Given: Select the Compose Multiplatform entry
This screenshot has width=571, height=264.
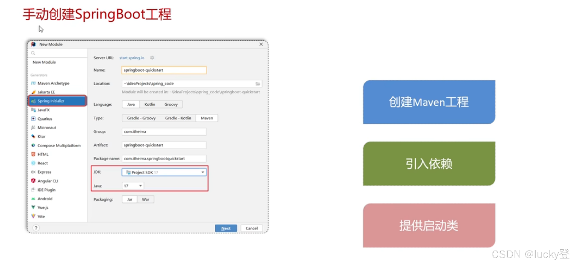Looking at the screenshot, I should point(59,146).
